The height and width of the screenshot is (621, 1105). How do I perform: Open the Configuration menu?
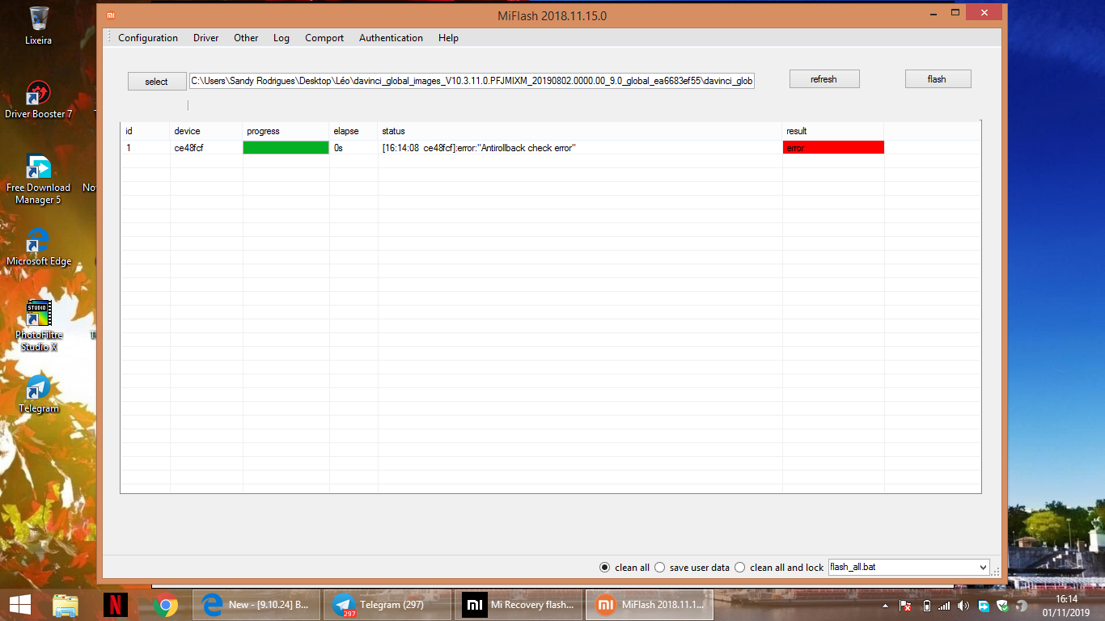click(148, 38)
